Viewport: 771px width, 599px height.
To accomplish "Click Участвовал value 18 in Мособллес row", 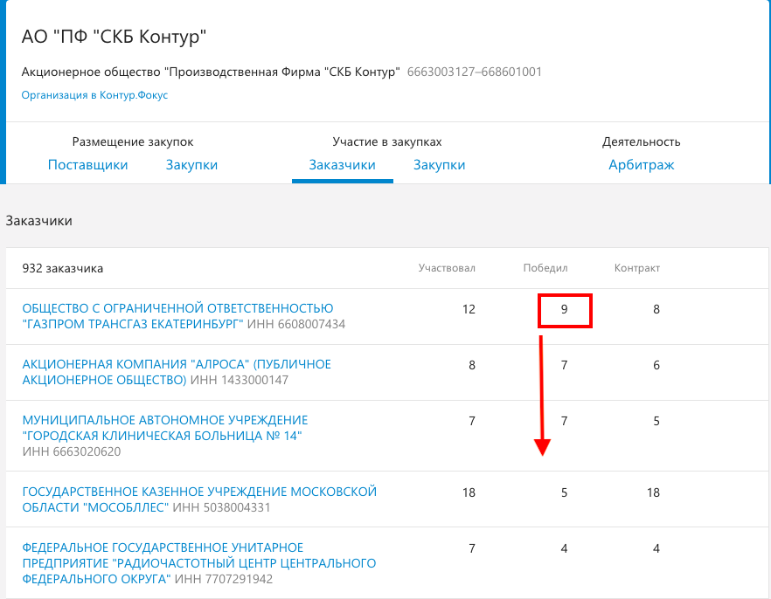I will pos(469,492).
